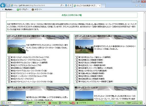
Task: Click the address bar search magnifier icon
Action: point(61,5)
